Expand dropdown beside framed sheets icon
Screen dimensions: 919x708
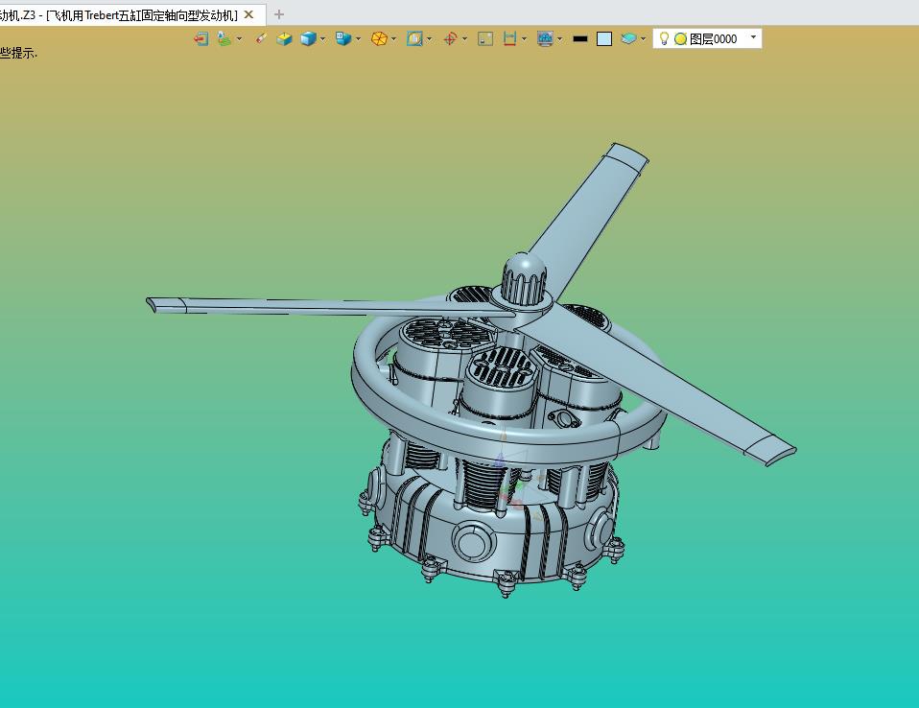[x=430, y=39]
